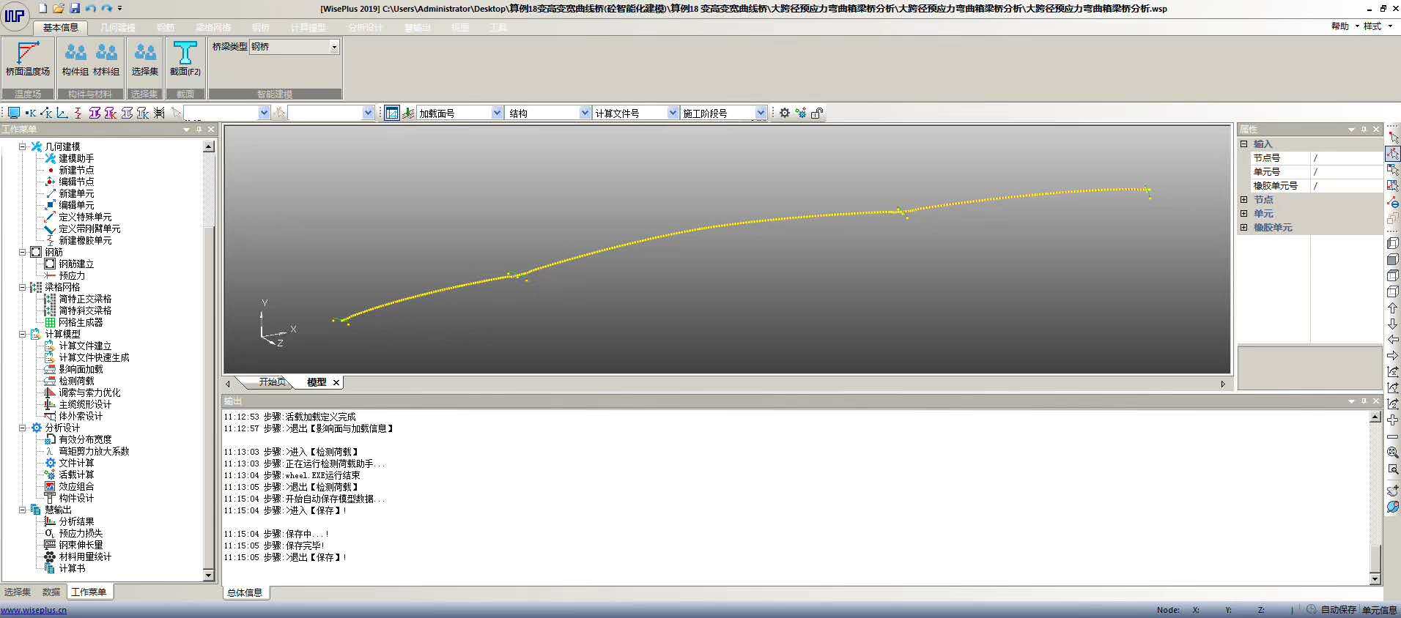Click the output panel scroll-down arrow
This screenshot has width=1401, height=618.
click(1375, 578)
